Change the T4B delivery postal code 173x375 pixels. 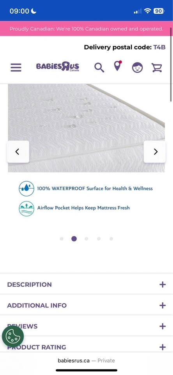tap(159, 47)
